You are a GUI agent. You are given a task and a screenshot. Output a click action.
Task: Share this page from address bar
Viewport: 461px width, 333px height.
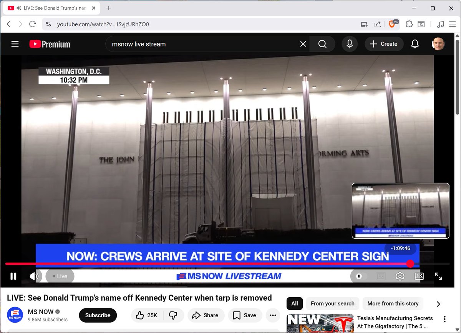point(378,24)
